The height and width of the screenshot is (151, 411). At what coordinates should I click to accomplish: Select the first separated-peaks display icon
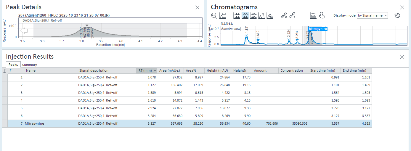(x=237, y=16)
